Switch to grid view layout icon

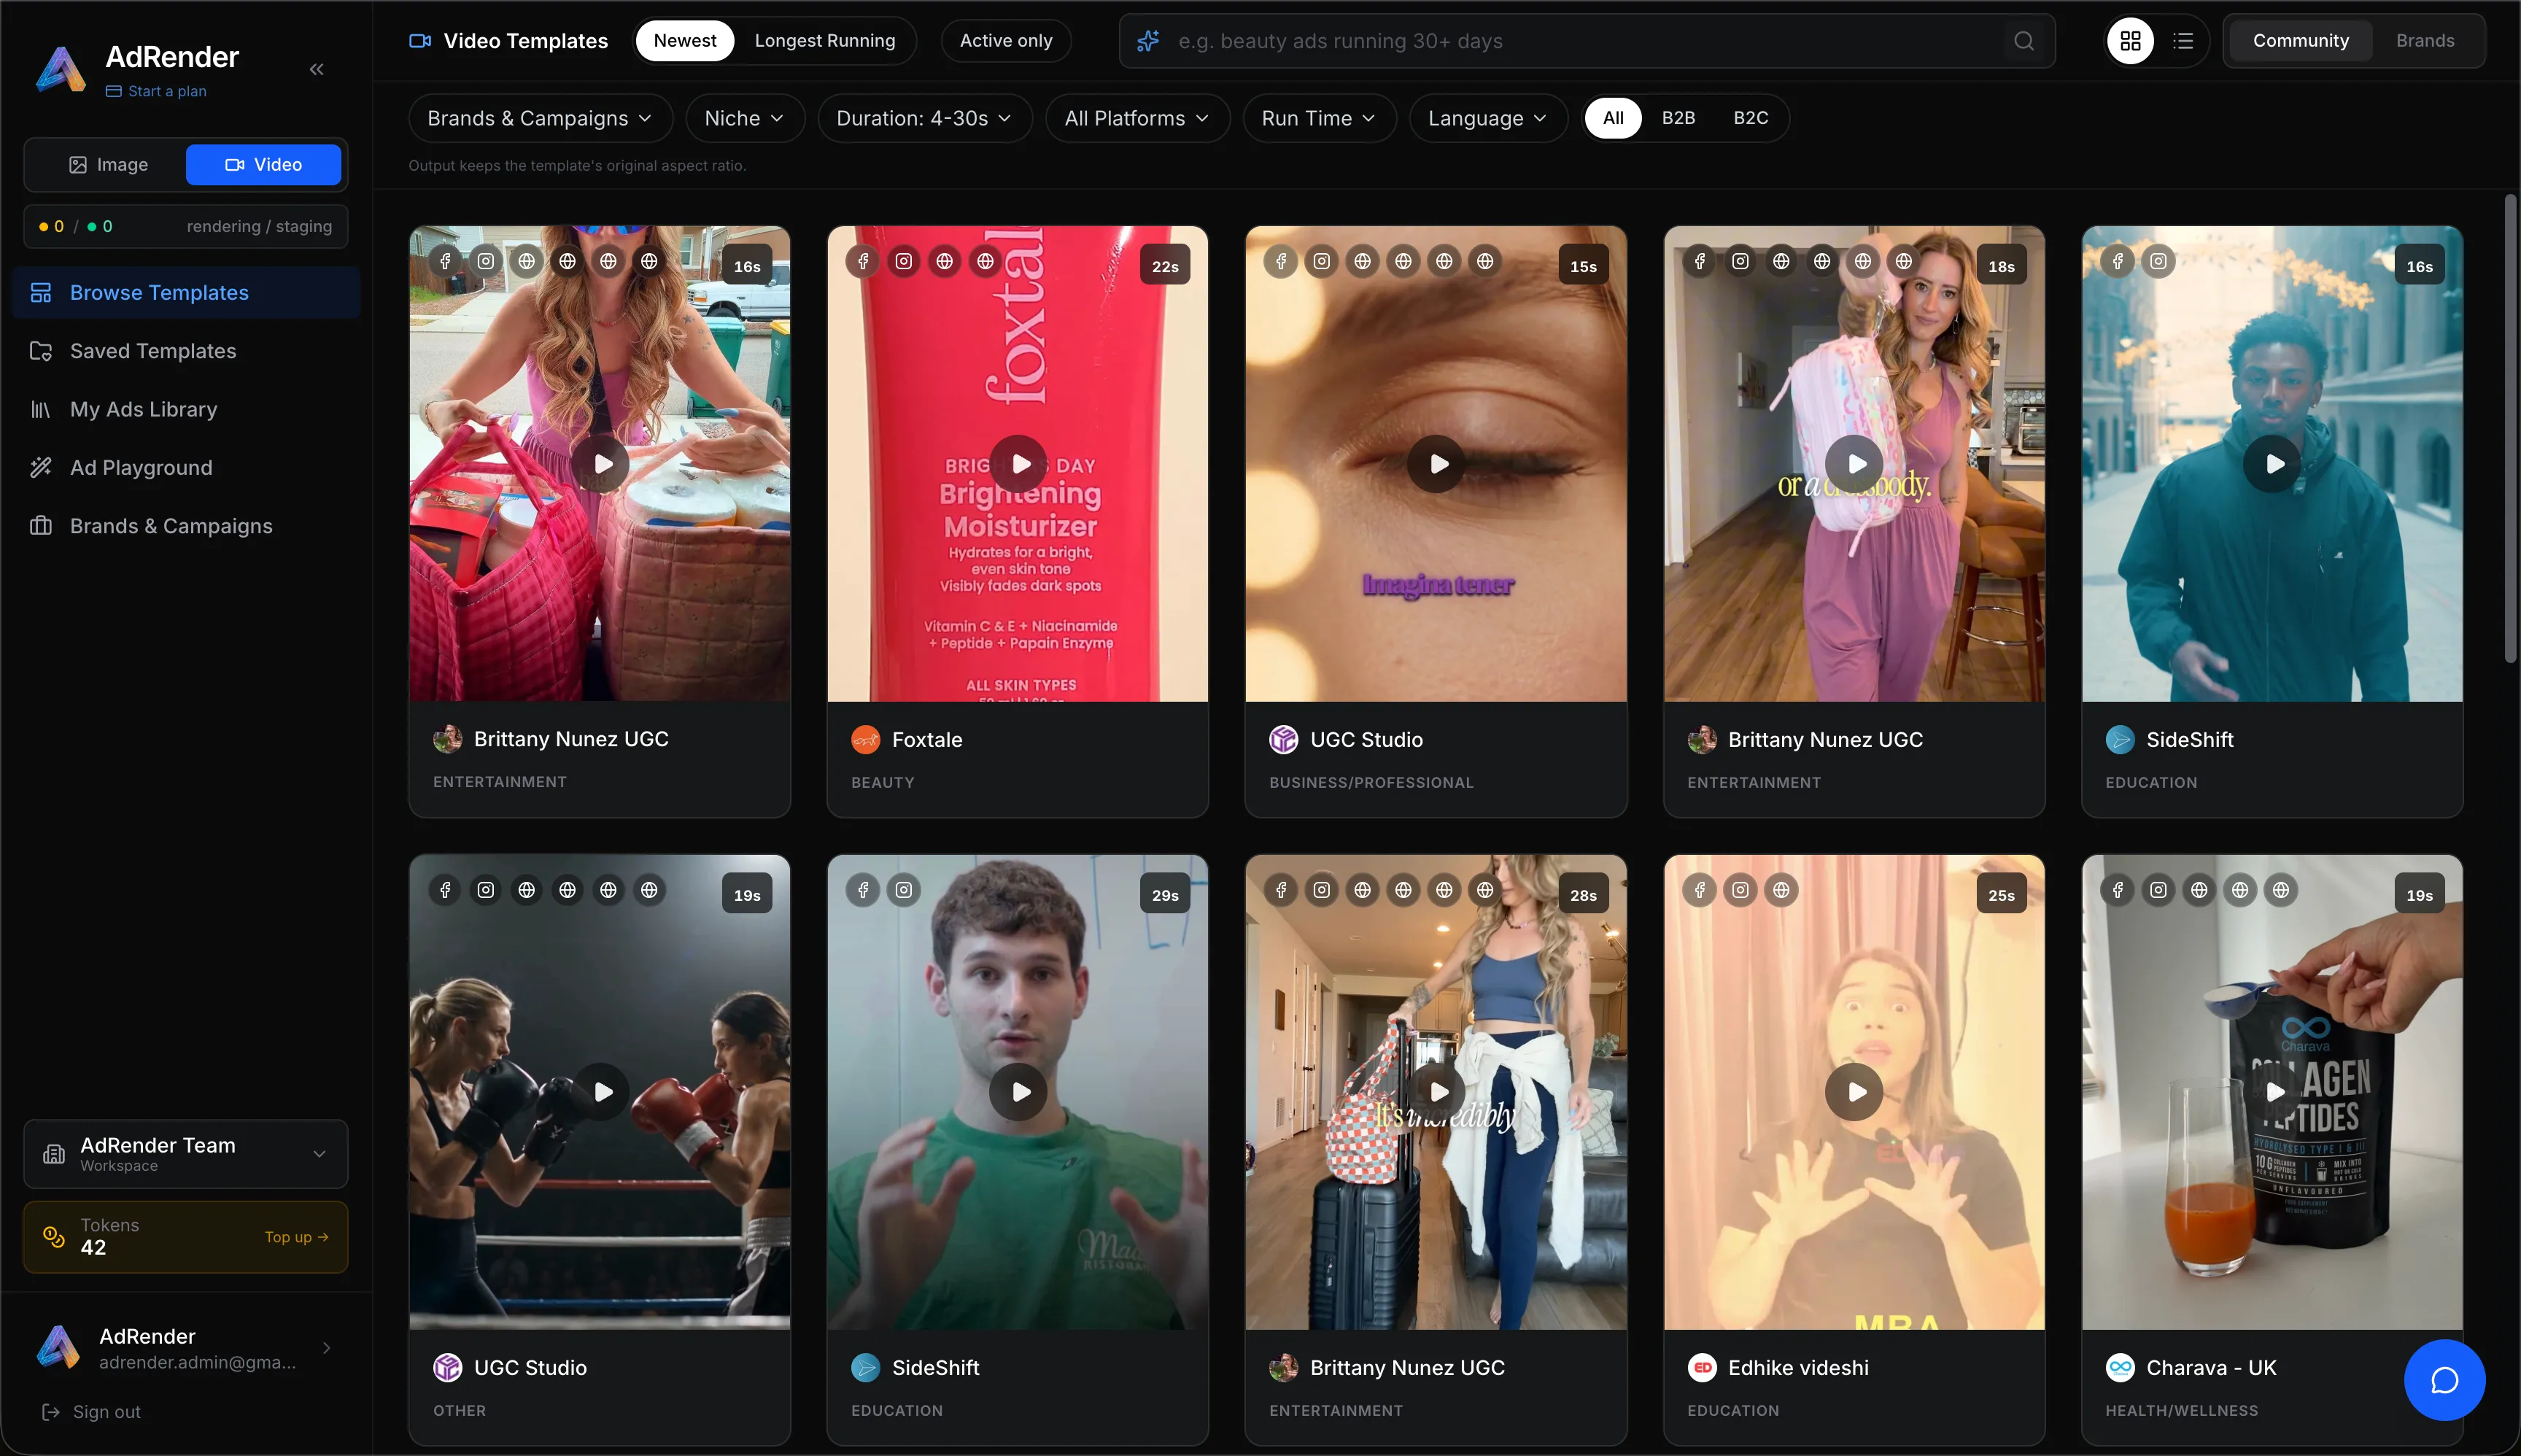(2131, 41)
